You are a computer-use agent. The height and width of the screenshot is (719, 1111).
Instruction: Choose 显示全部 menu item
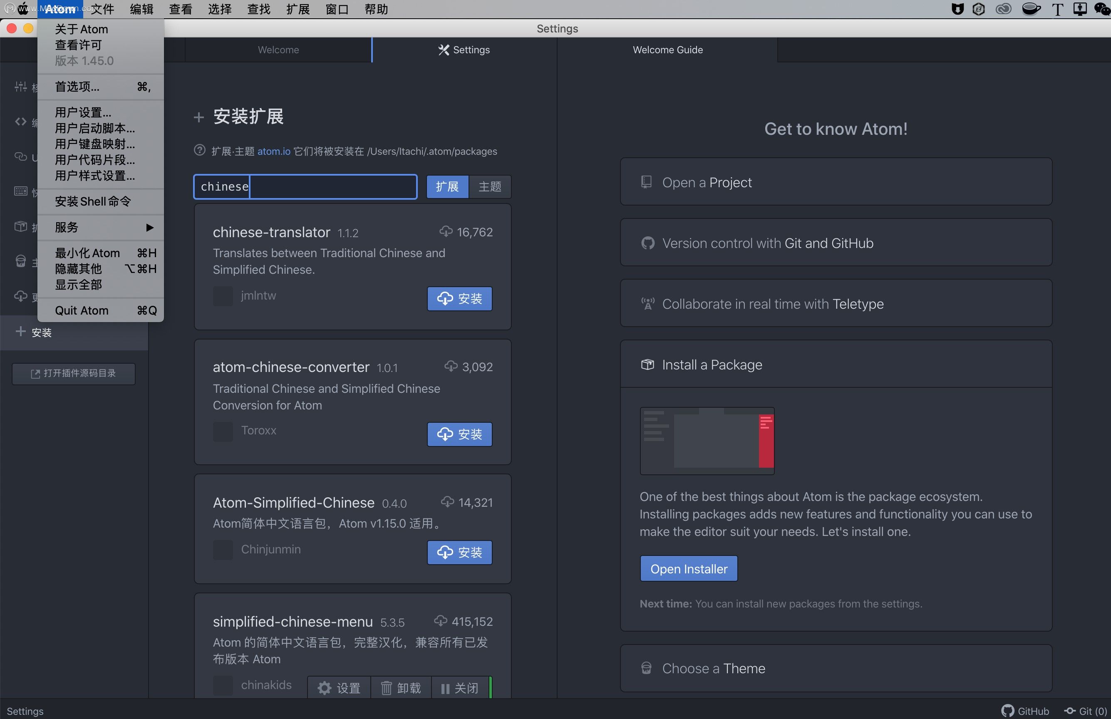(100, 284)
